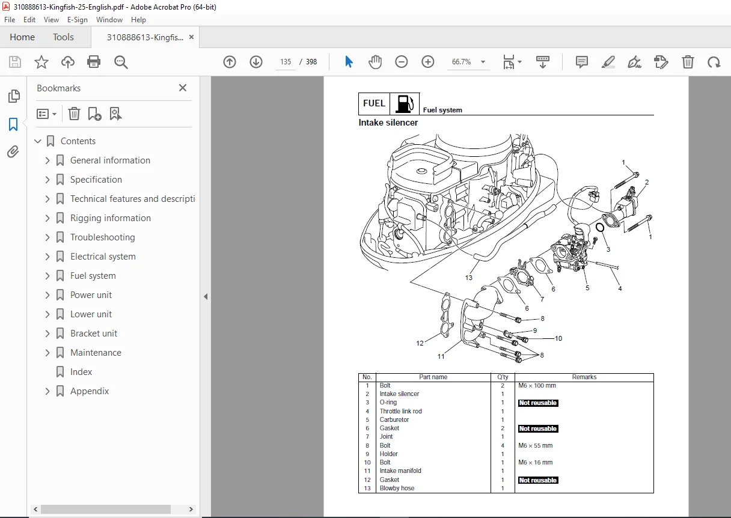Open the Fit page options
This screenshot has width=731, height=518.
(x=512, y=62)
